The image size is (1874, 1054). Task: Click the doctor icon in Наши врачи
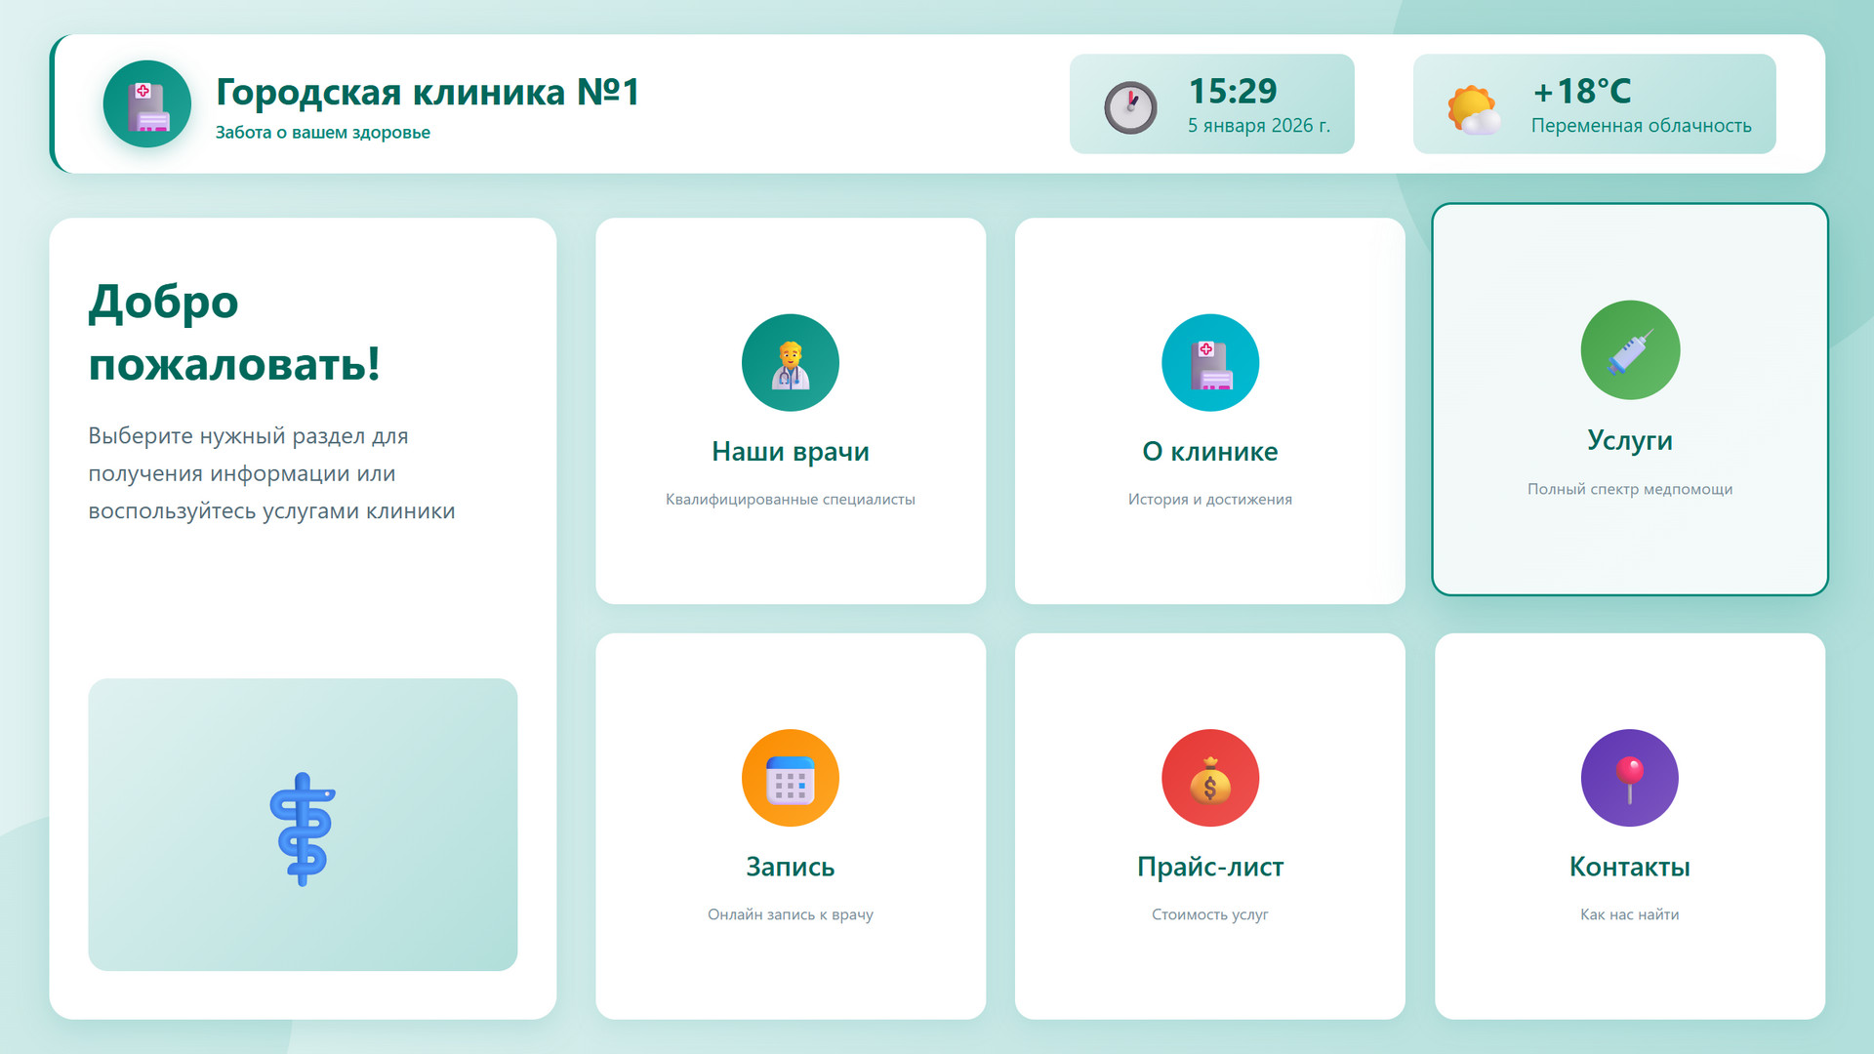point(790,363)
